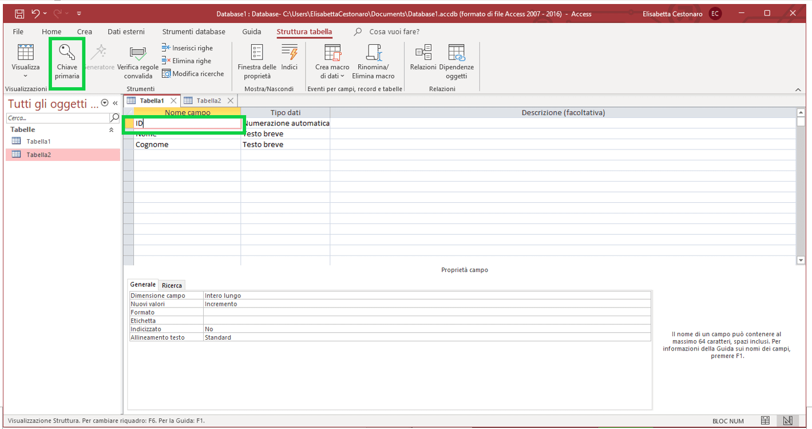Click Rinomina/Elimina macro icon
Viewport: 812px width, 429px height.
pos(373,52)
